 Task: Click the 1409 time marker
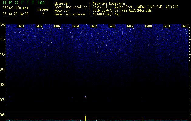(166, 26)
